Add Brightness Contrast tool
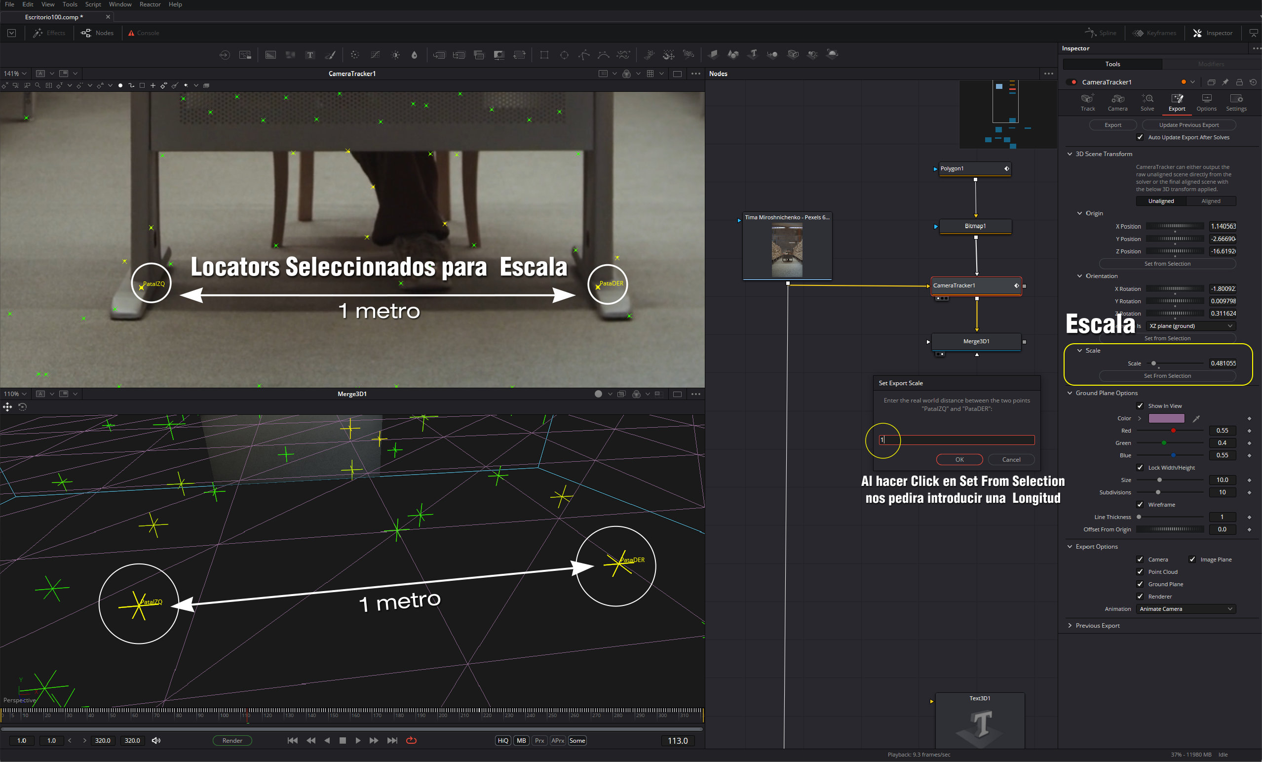The height and width of the screenshot is (762, 1262). point(395,55)
